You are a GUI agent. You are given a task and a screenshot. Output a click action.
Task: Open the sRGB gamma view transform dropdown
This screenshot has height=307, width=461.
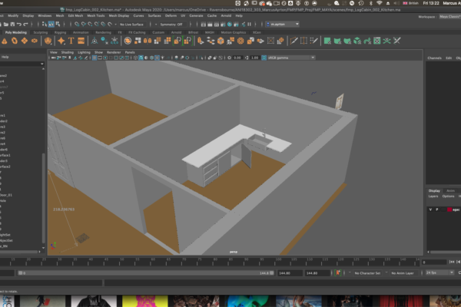(290, 58)
